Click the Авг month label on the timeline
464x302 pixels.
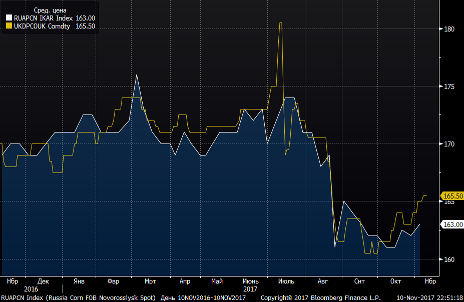323,281
